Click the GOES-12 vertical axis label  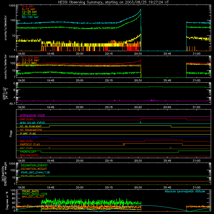5,93
